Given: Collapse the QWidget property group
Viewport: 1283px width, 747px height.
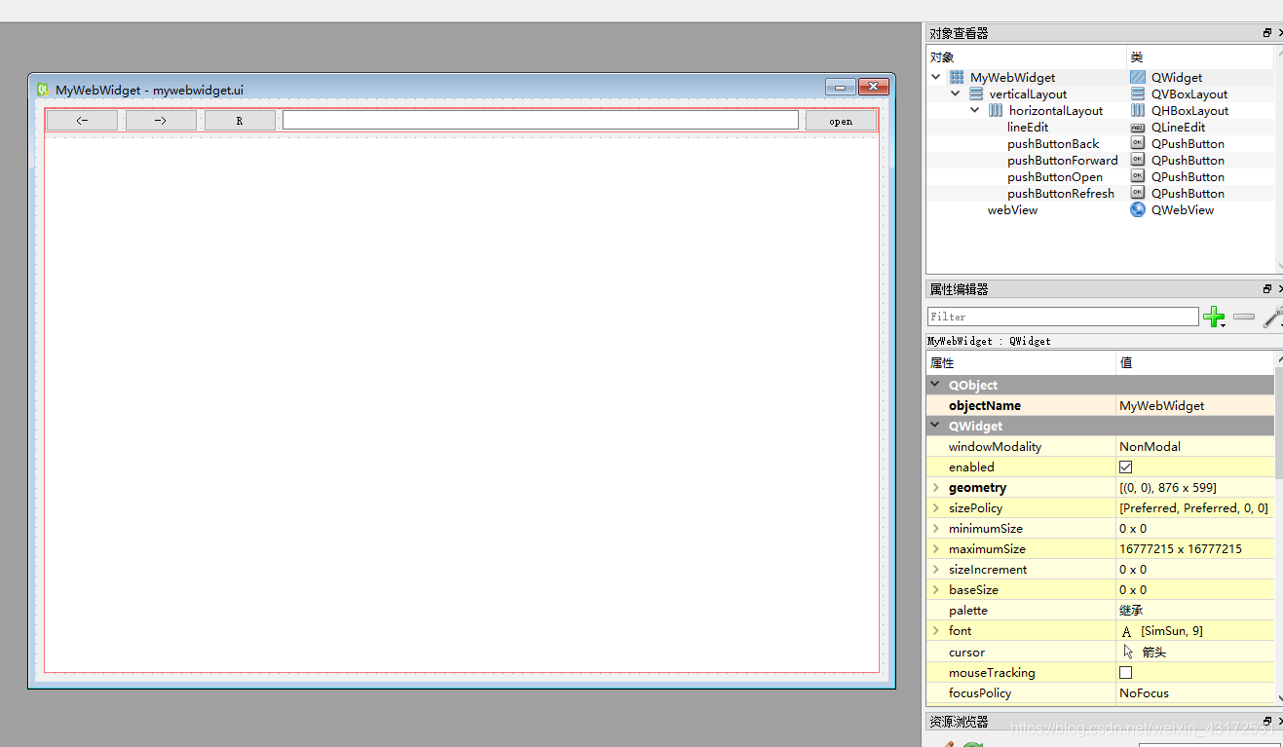Looking at the screenshot, I should tap(936, 426).
